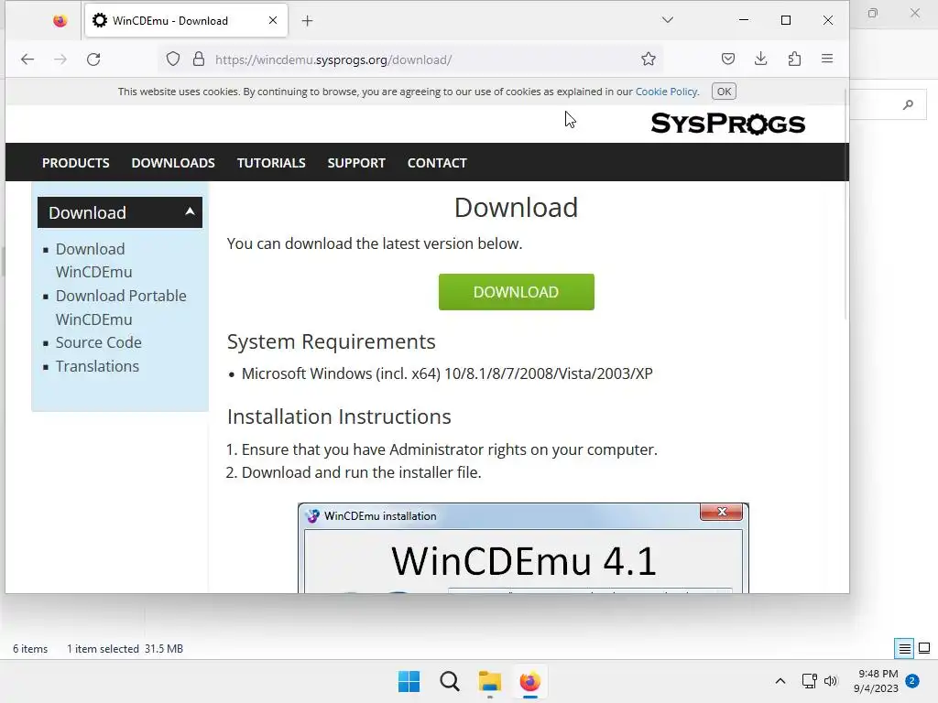Open Download Portable WinCDEmu link

(x=121, y=308)
